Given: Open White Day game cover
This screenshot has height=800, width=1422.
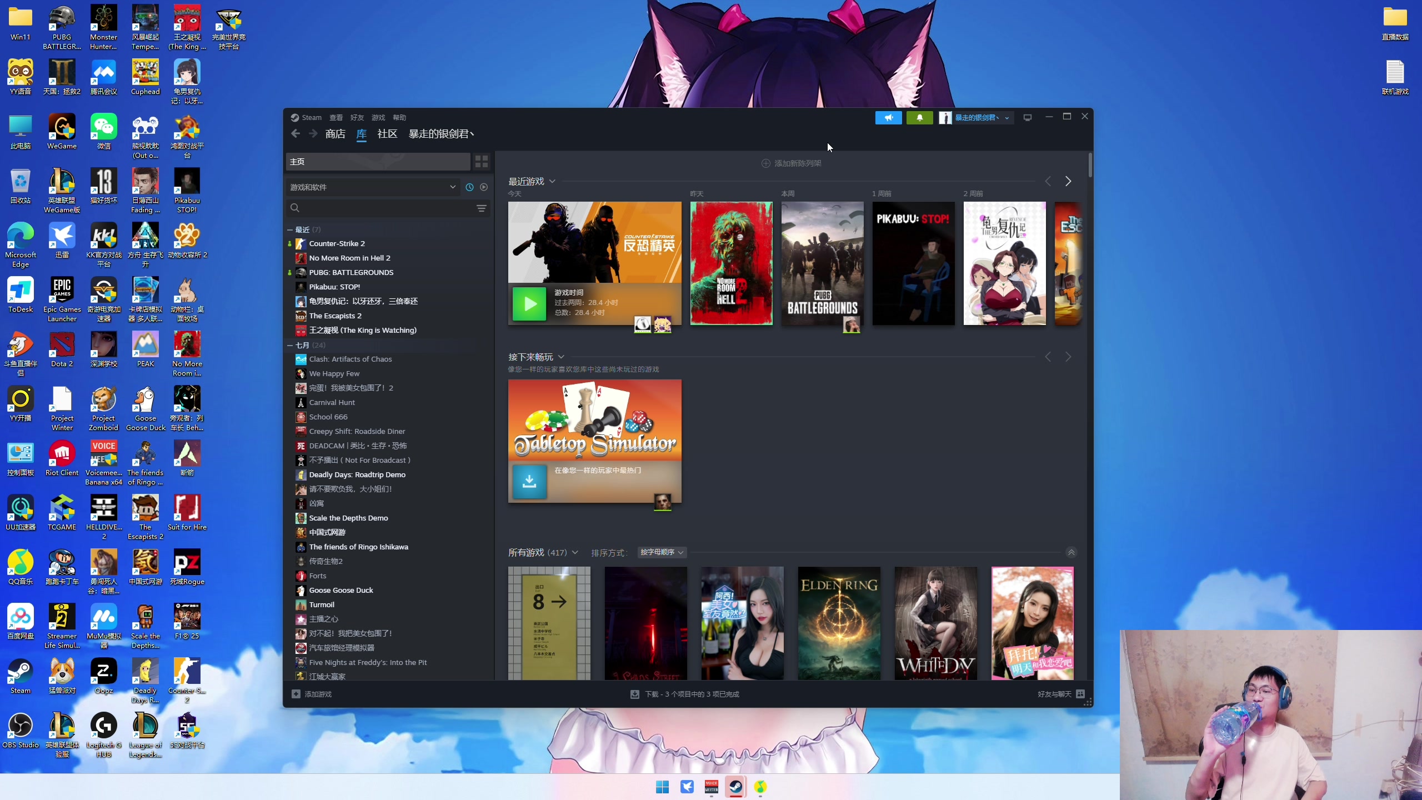Looking at the screenshot, I should (935, 623).
